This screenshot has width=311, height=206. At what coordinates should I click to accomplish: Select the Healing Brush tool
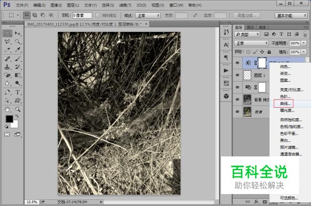(7, 59)
